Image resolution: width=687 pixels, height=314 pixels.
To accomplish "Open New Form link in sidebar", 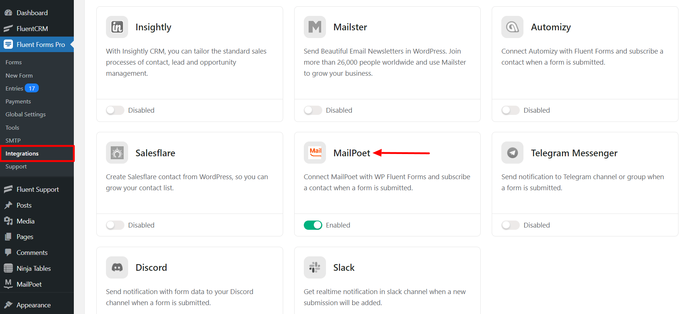I will pyautogui.click(x=19, y=76).
